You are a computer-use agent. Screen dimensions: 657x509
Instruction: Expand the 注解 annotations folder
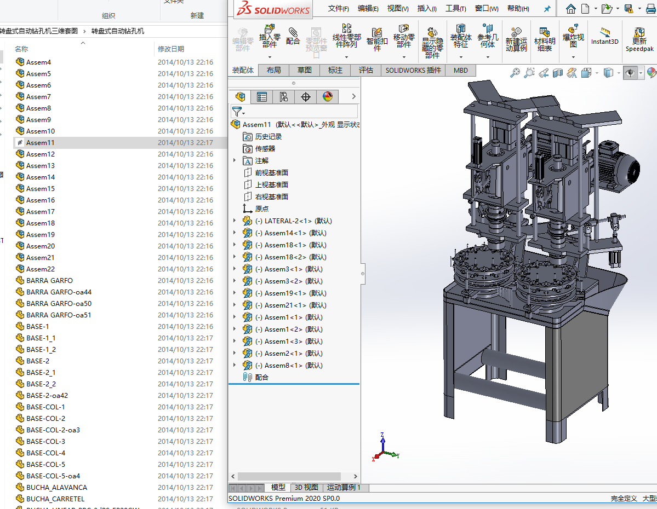[235, 160]
